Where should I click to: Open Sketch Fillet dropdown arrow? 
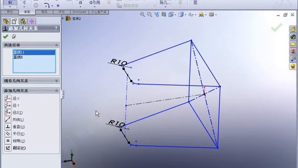coord(52,6)
